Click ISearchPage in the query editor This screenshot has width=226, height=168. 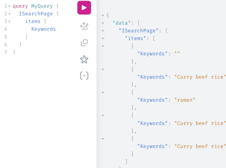coord(36,14)
